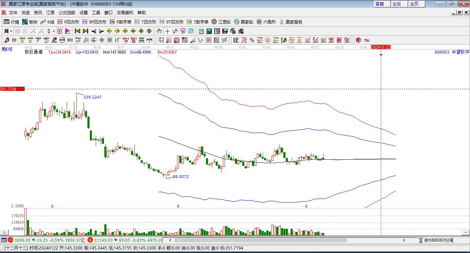
Task: Click the 主页 homepage button
Action: click(x=416, y=4)
